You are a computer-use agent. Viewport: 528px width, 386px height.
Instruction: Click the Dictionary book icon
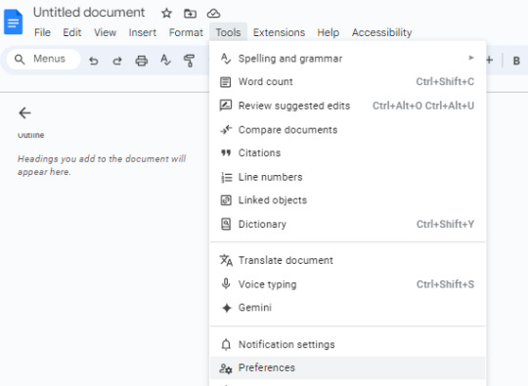point(226,224)
